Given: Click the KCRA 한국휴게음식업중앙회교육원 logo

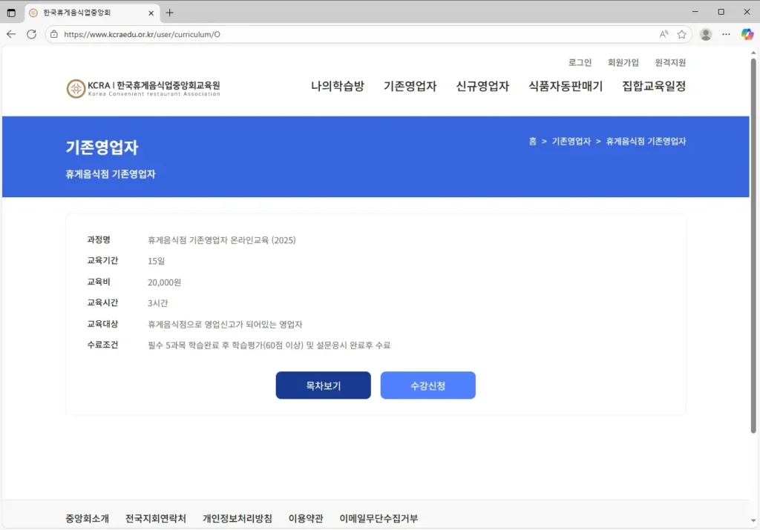Looking at the screenshot, I should [x=142, y=87].
